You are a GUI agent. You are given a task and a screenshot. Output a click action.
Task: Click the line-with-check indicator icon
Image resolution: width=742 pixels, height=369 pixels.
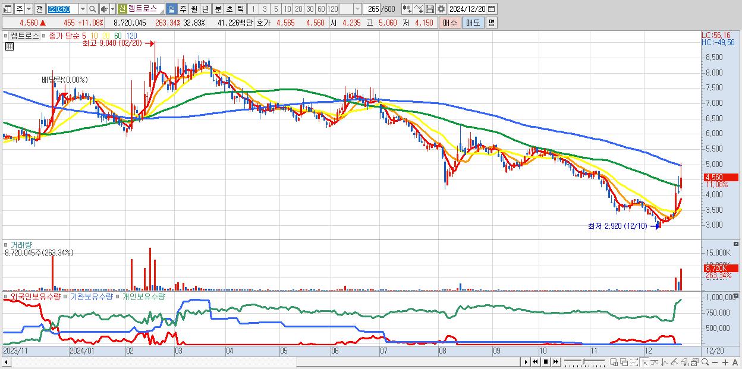[x=418, y=9]
